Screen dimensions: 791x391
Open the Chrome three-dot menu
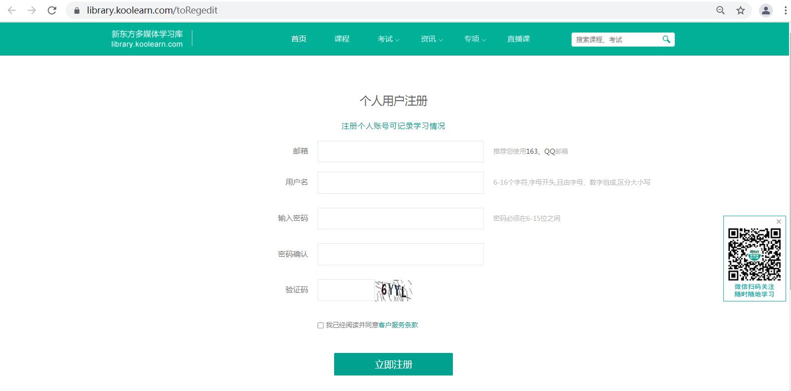click(x=785, y=11)
